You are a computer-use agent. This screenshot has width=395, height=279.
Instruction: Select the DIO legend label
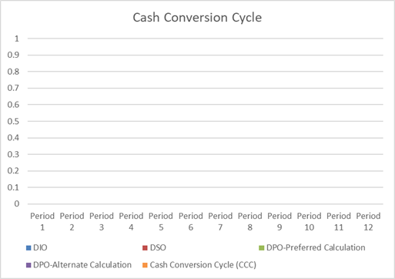pyautogui.click(x=40, y=247)
